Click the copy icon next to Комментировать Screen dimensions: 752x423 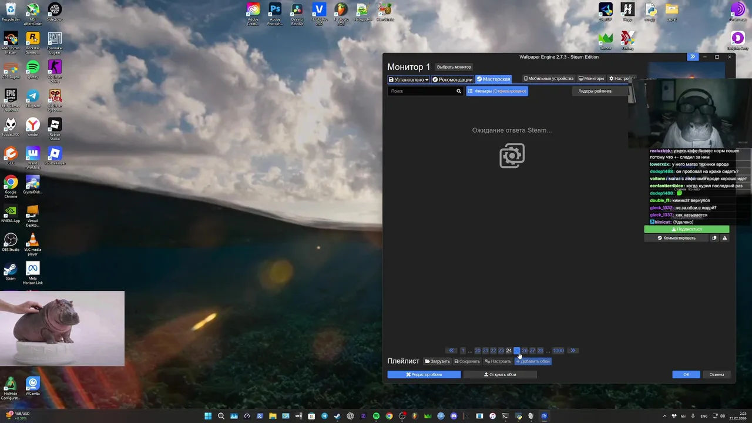(x=714, y=238)
